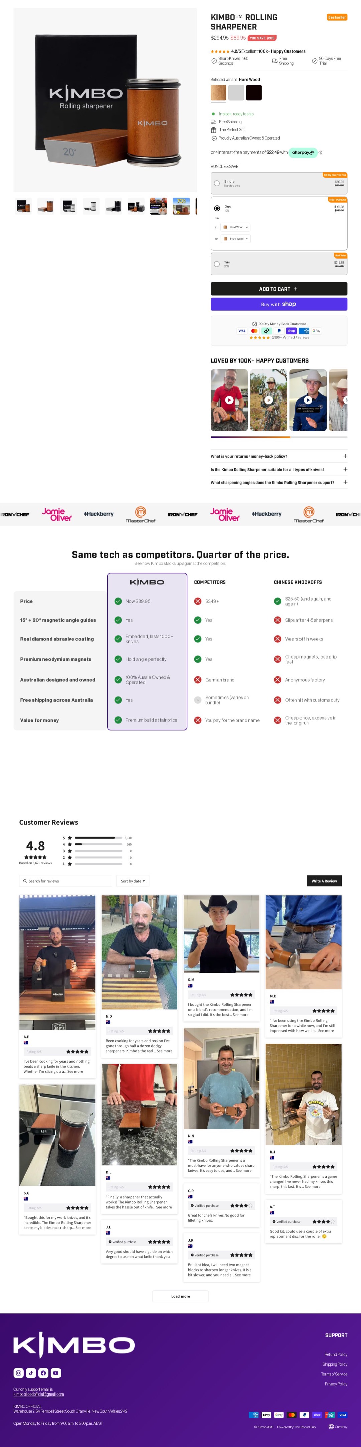Click the Afterpay info icon

(320, 152)
